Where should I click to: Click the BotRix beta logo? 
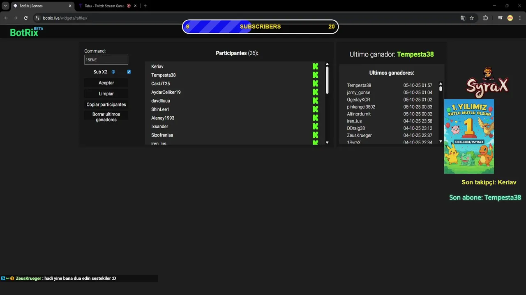(26, 32)
